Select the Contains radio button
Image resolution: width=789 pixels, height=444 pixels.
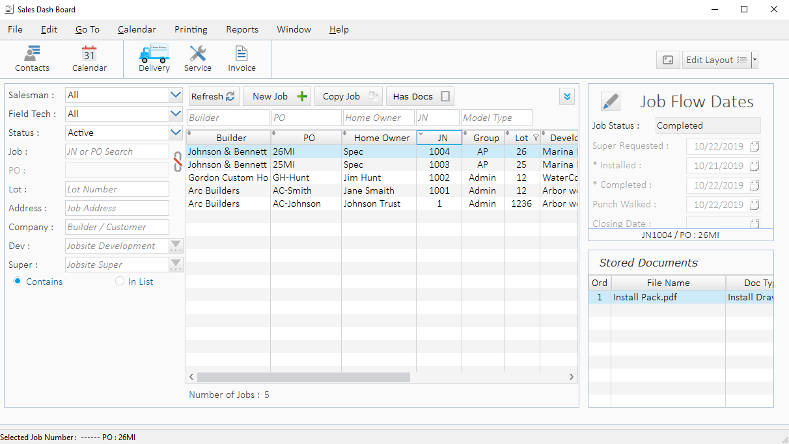(x=18, y=281)
